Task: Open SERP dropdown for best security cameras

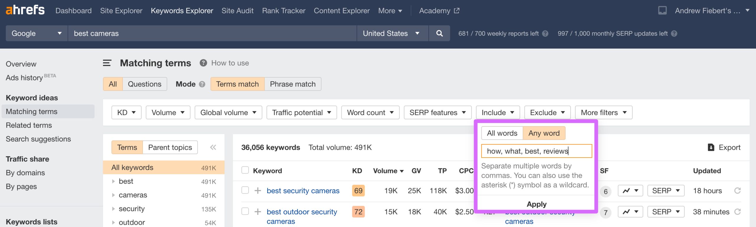Action: point(666,191)
